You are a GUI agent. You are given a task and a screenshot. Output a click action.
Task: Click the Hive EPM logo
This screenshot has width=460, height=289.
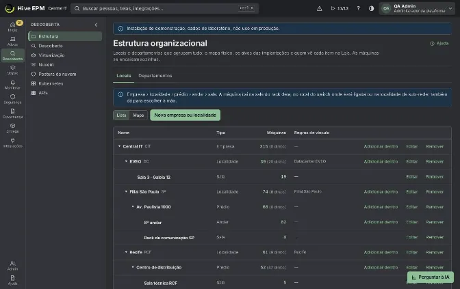click(25, 8)
